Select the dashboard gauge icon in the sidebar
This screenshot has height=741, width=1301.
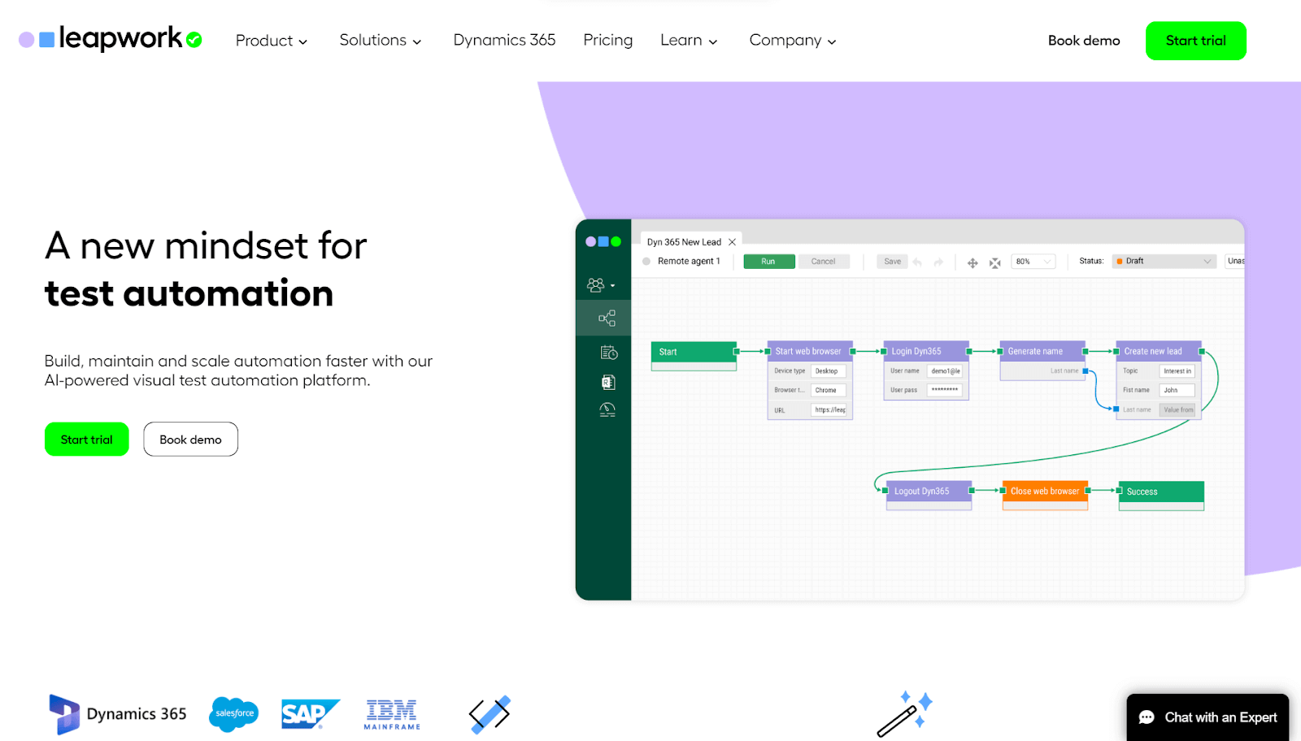[x=607, y=410]
